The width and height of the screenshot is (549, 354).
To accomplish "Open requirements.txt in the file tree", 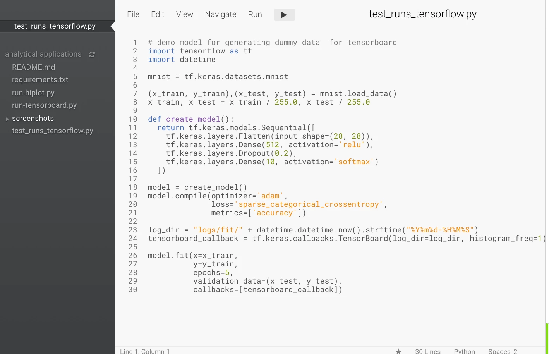I will pos(40,79).
